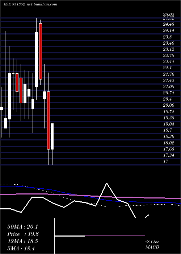Screen dimensions: 181x254
Task: Click the 17.34 price axis label
Action: coord(169,155)
